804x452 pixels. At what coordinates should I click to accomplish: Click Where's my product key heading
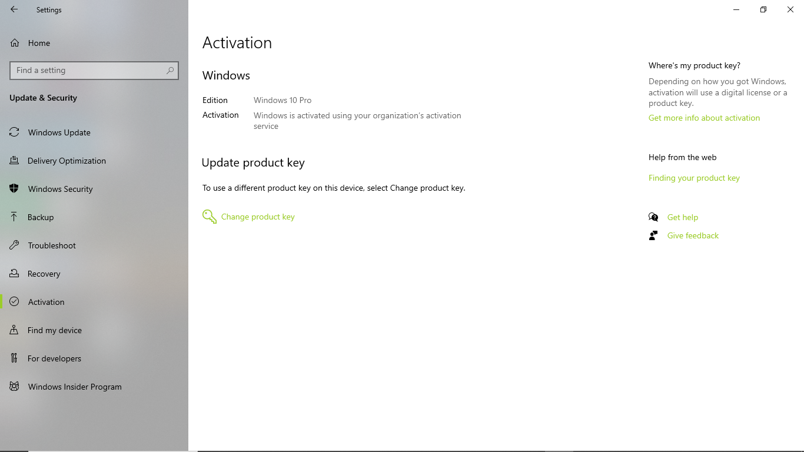click(695, 65)
